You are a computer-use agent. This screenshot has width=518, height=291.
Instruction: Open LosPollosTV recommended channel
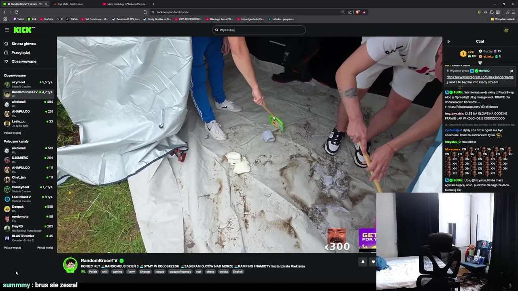[x=28, y=199]
